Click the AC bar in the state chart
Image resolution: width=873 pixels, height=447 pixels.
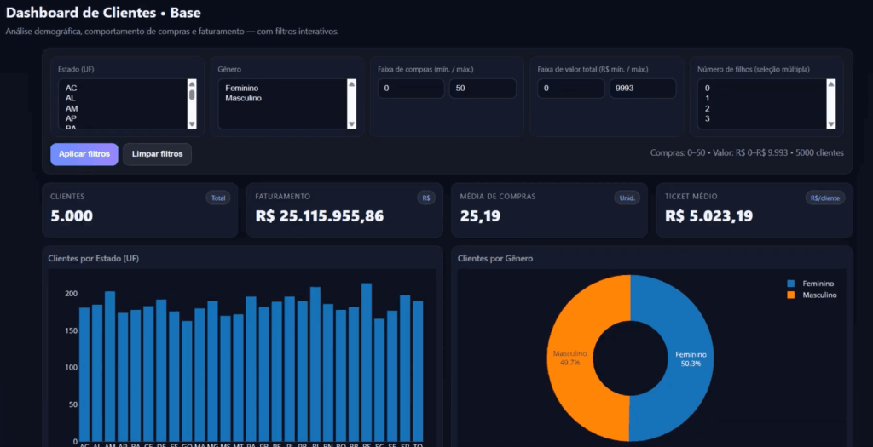coord(84,374)
